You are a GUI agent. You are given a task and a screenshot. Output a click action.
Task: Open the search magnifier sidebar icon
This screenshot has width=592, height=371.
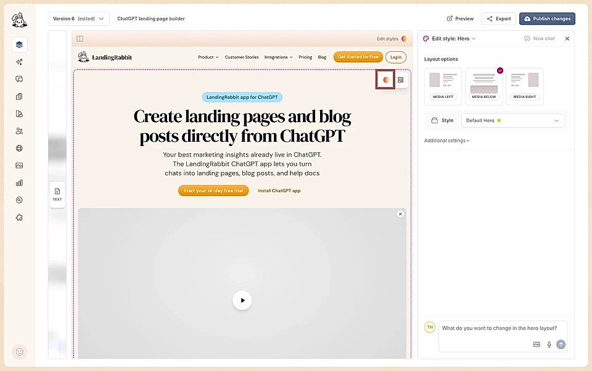click(19, 200)
